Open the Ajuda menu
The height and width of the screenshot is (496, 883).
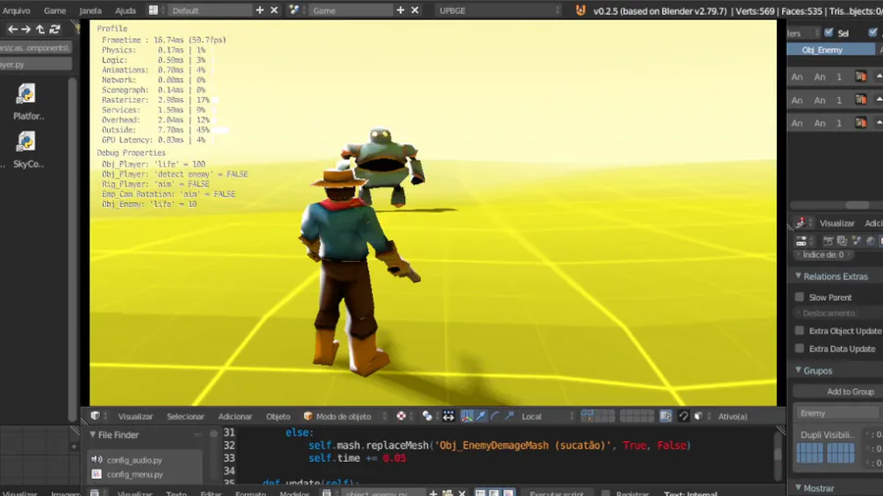[x=125, y=10]
